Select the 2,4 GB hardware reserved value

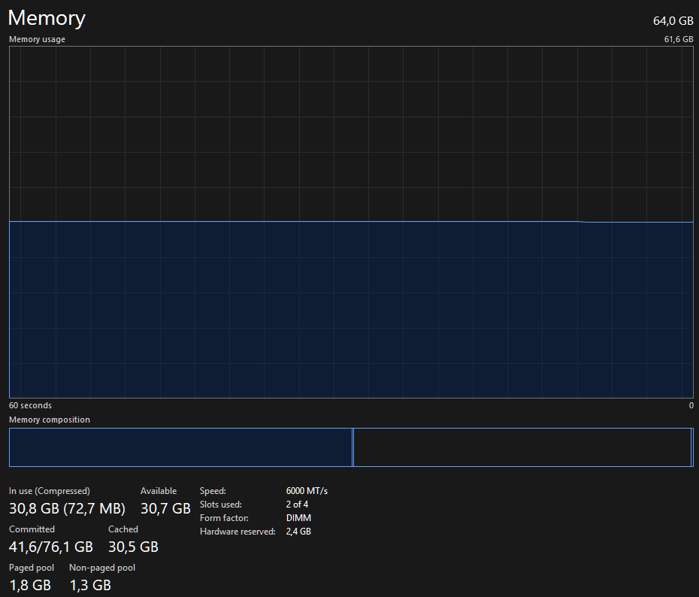click(x=298, y=532)
